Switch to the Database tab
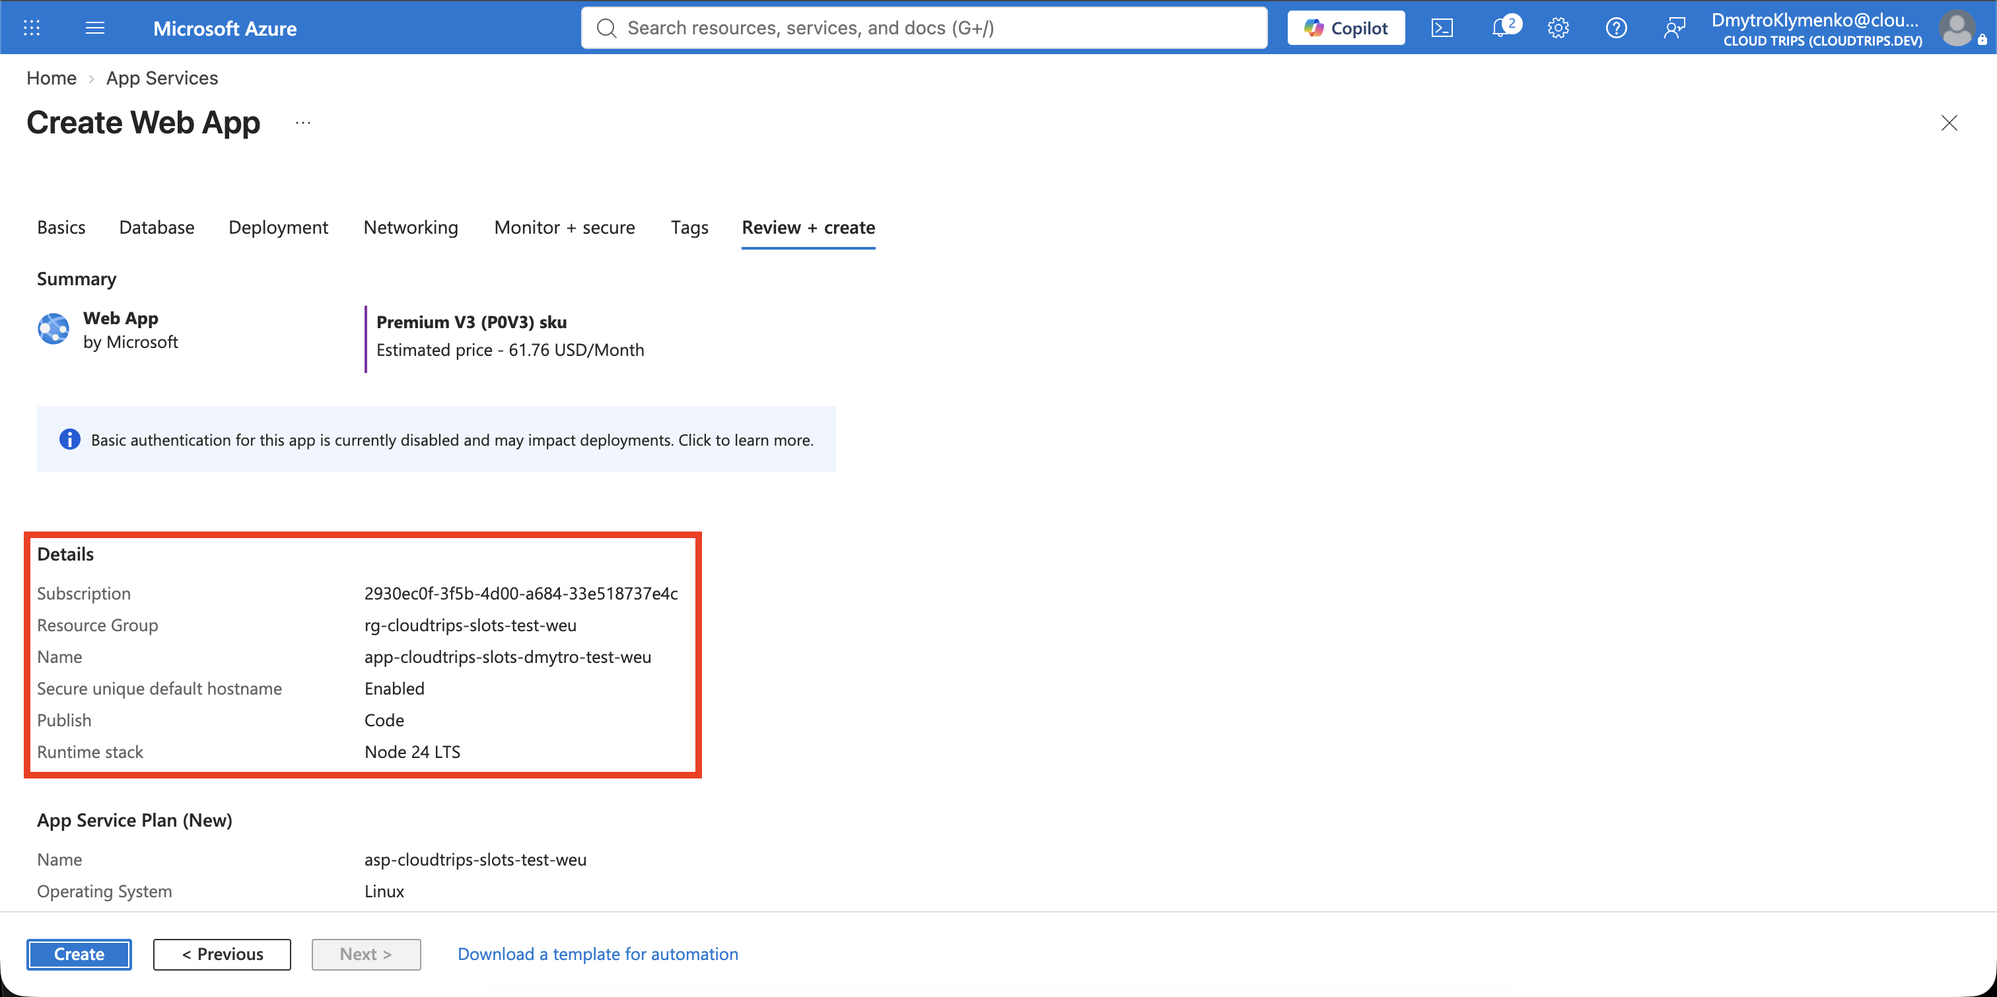The image size is (1997, 997). coord(157,227)
